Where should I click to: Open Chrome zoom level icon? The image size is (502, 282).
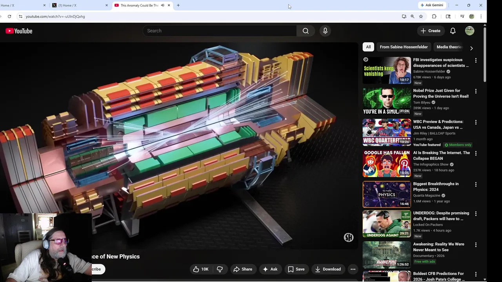click(x=412, y=16)
